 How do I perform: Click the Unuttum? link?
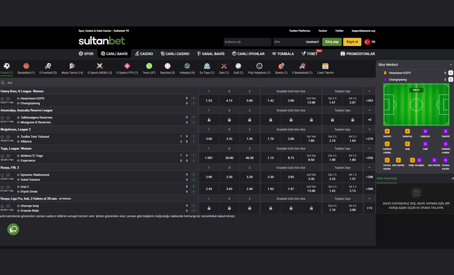[x=313, y=42]
